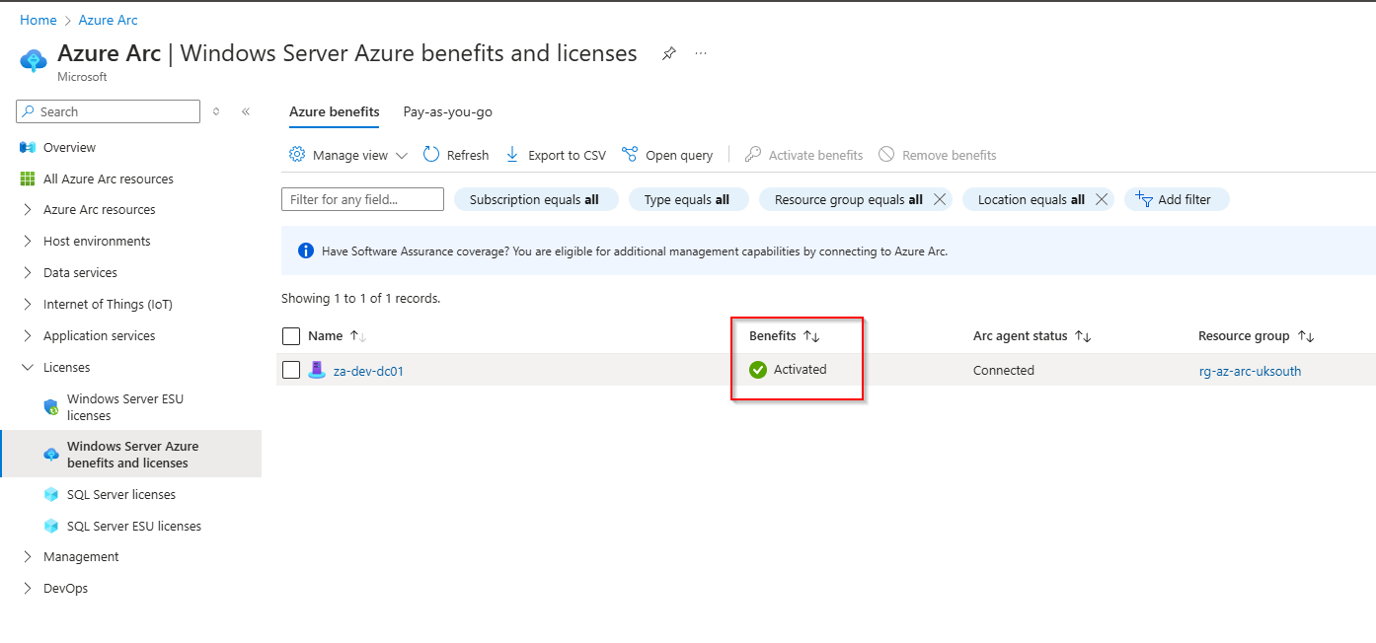1376x643 pixels.
Task: Open the ellipsis more options menu in header
Action: 701,53
